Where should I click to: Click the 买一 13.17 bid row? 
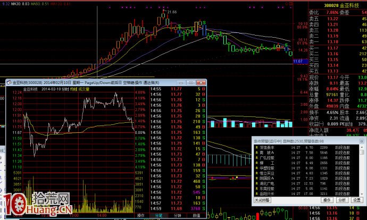pos(338,48)
